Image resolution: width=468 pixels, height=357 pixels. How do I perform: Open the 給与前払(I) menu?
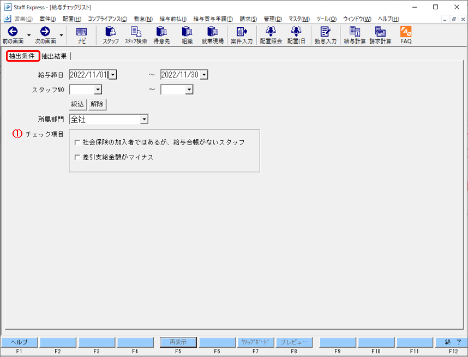(x=173, y=19)
